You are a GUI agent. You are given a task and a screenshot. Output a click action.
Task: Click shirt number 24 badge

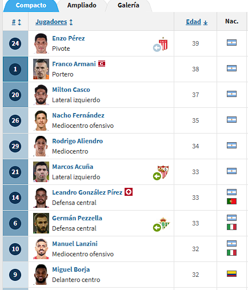[x=15, y=43]
